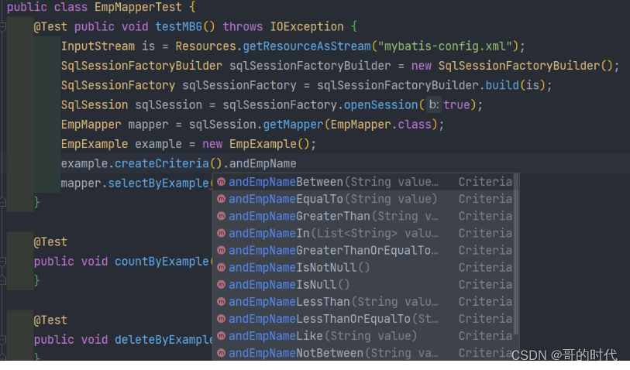Click the openSession method call
The image size is (630, 370).
click(380, 105)
